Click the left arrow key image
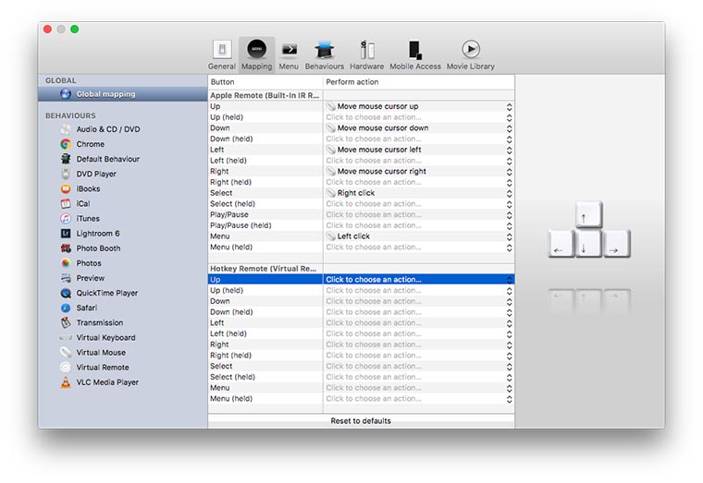Viewport: 703px width, 483px height. click(x=561, y=244)
